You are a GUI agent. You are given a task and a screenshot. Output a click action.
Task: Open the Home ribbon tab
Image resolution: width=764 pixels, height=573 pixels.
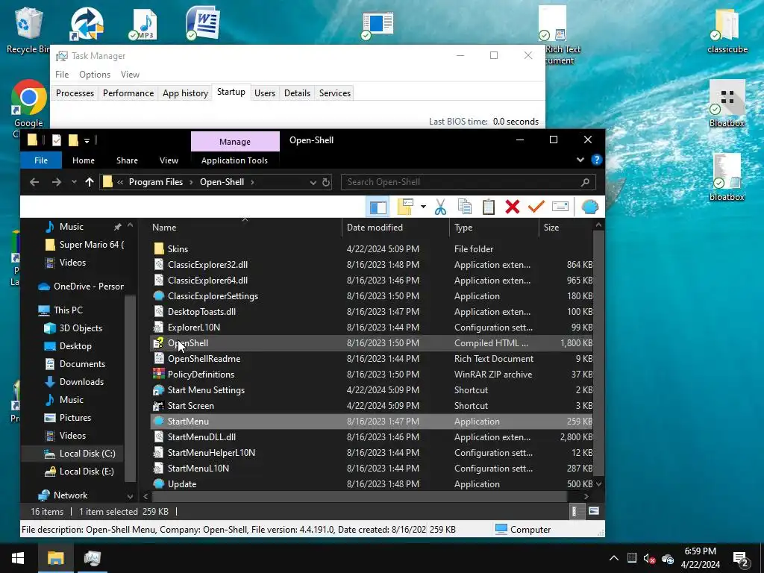click(84, 160)
